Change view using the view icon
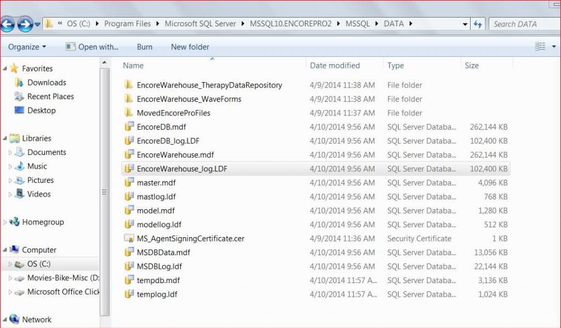Image resolution: width=561 pixels, height=328 pixels. [x=540, y=47]
